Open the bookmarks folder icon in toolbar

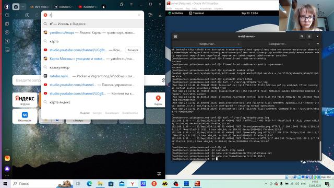(x=150, y=15)
